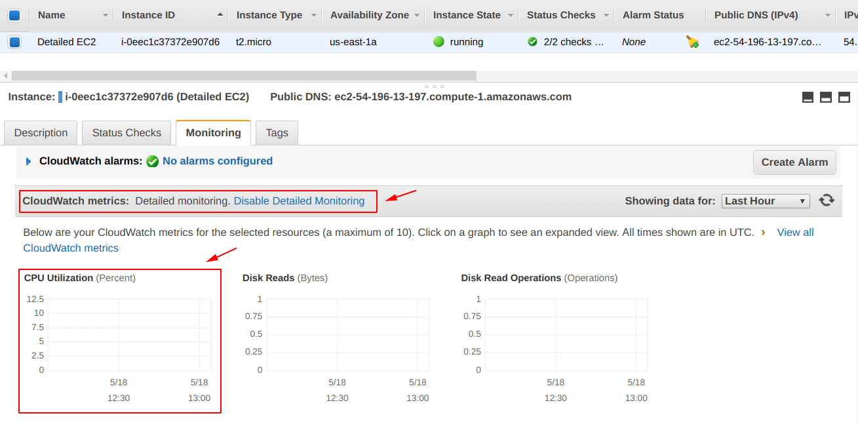Open the Instance State column dropdown arrow
Image resolution: width=858 pixels, height=424 pixels.
509,15
